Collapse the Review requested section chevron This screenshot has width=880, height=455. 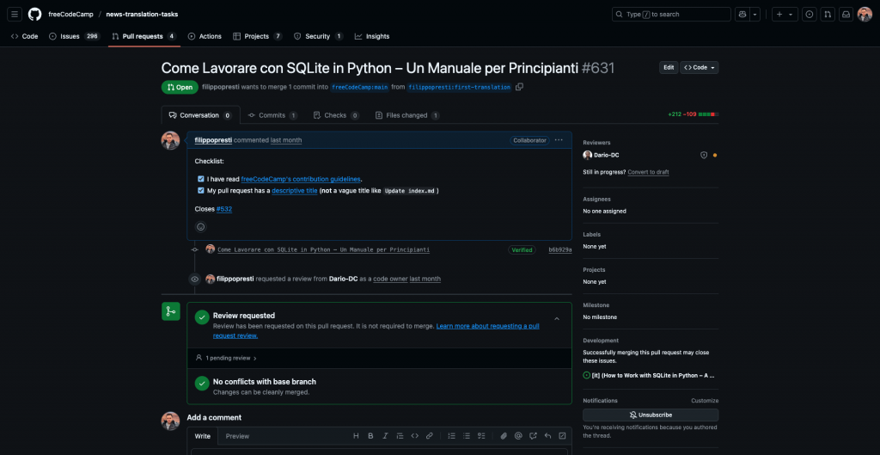(557, 318)
